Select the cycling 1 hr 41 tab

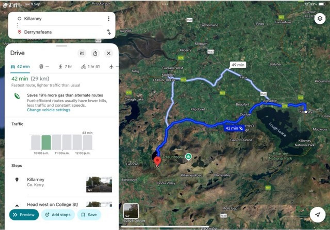(90, 67)
